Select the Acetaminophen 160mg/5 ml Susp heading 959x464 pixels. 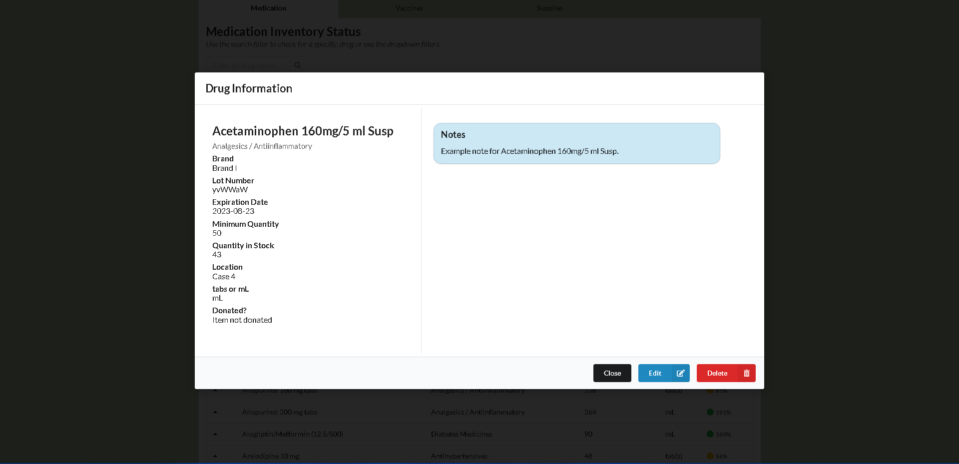point(303,131)
